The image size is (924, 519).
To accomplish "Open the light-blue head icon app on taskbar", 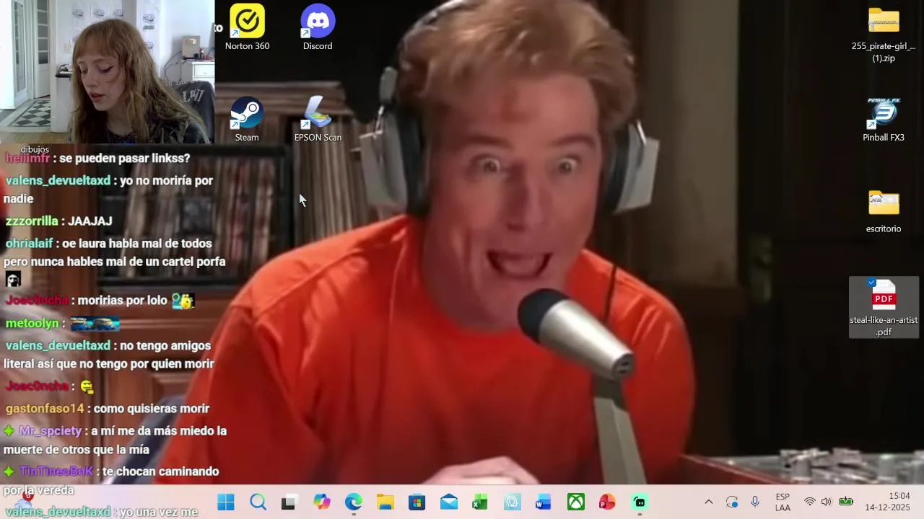I will coord(512,502).
